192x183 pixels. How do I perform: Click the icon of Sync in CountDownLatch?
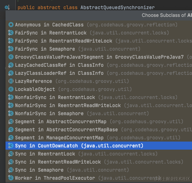coord(11,146)
